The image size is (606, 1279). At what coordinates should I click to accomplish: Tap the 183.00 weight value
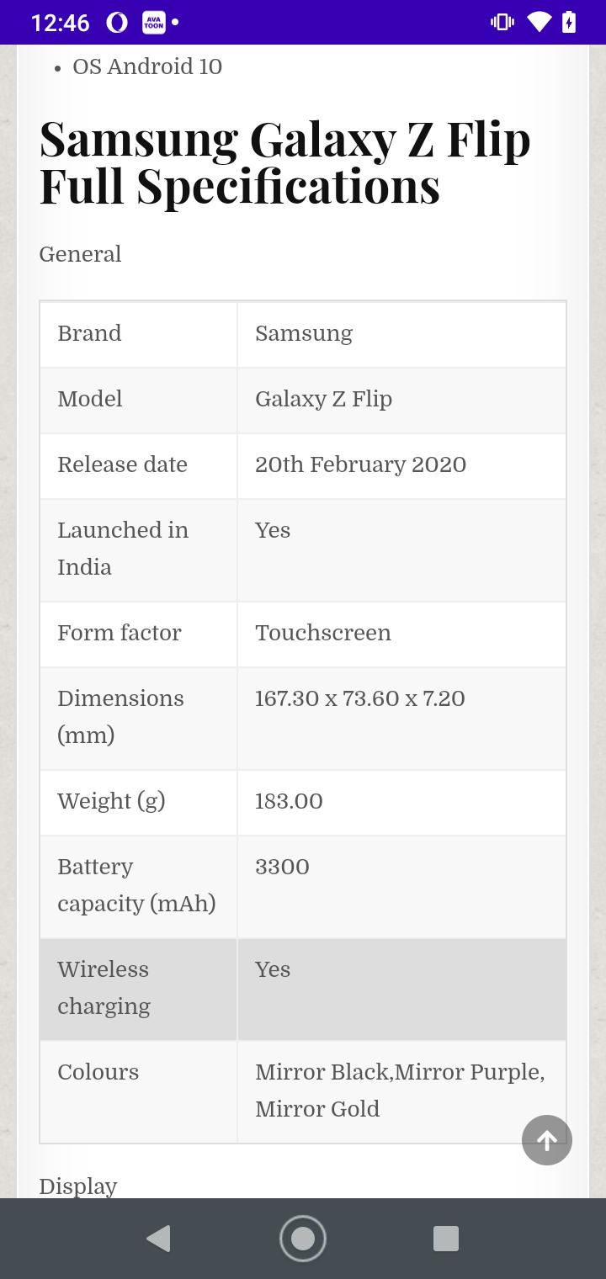pos(289,801)
